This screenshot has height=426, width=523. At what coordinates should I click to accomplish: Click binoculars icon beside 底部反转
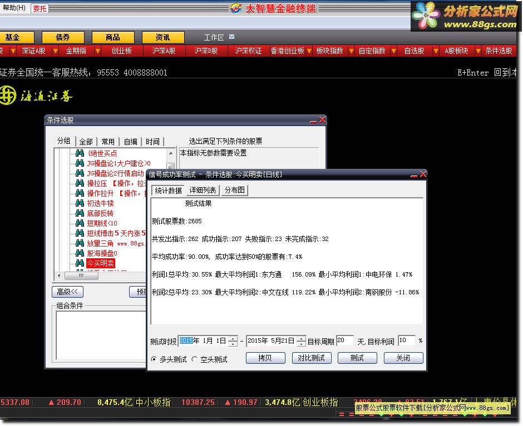click(80, 213)
